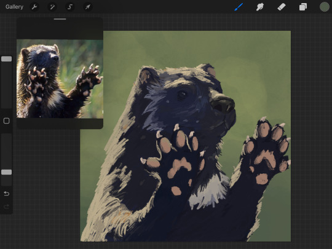The image size is (332, 249).
Task: Redo the last undone stroke
Action: click(x=7, y=207)
